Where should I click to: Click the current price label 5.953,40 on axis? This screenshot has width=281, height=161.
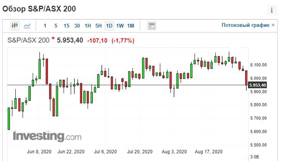[257, 85]
